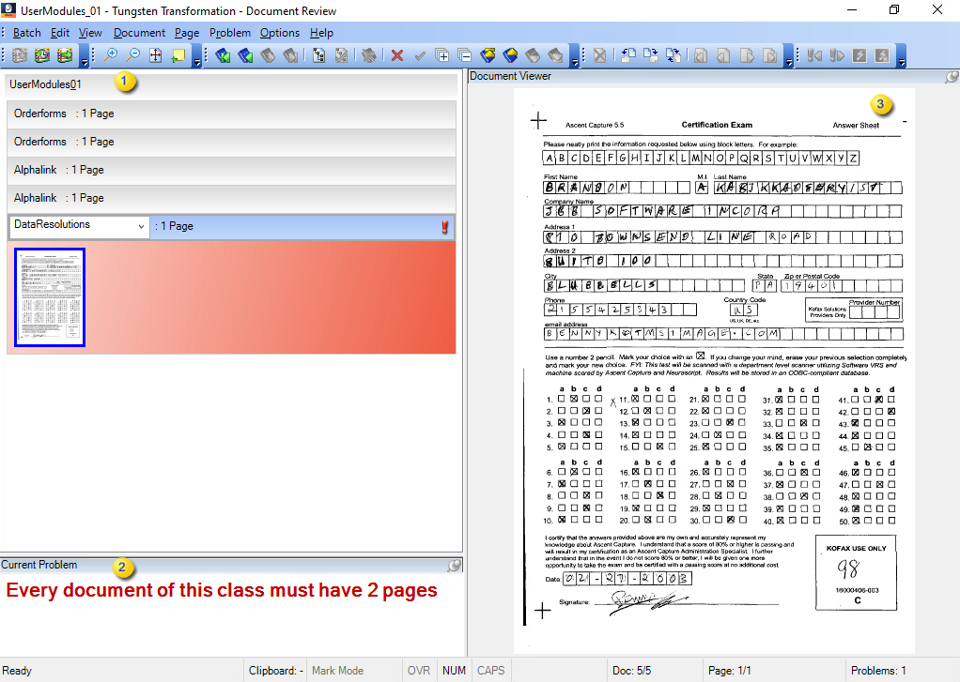960x682 pixels.
Task: Select the Zoom Out magnifier tool
Action: coord(134,56)
